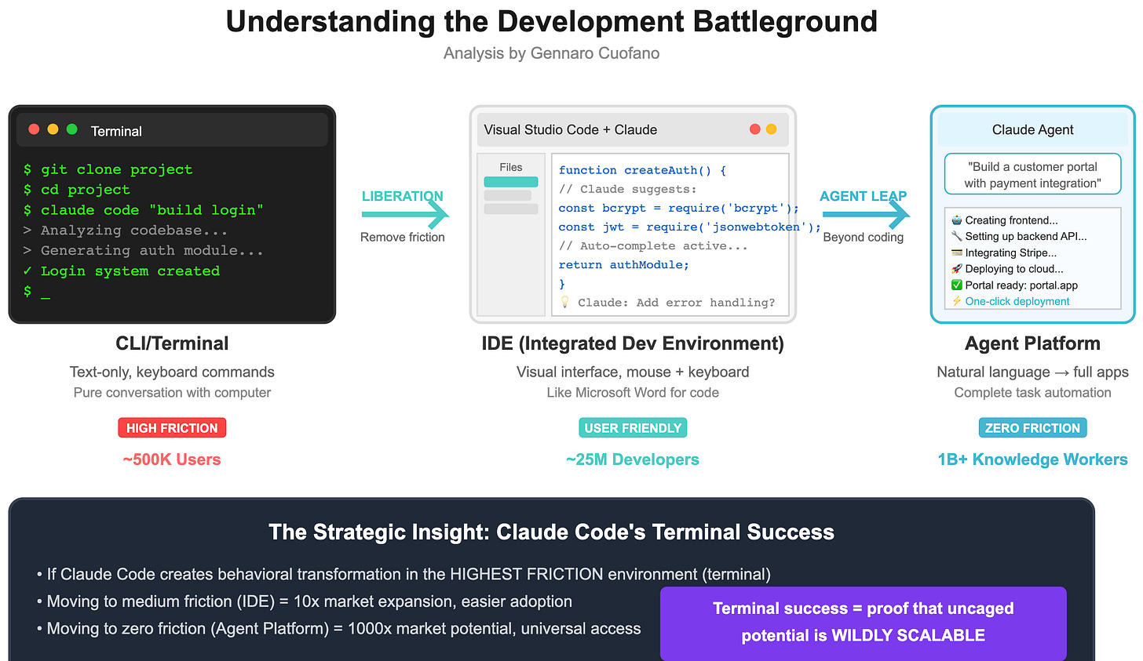Click the 'Files' panel label
Screen dimensions: 1143x661
pos(511,167)
